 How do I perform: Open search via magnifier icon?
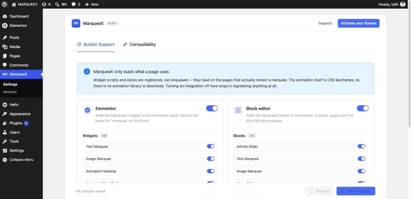[x=57, y=4]
